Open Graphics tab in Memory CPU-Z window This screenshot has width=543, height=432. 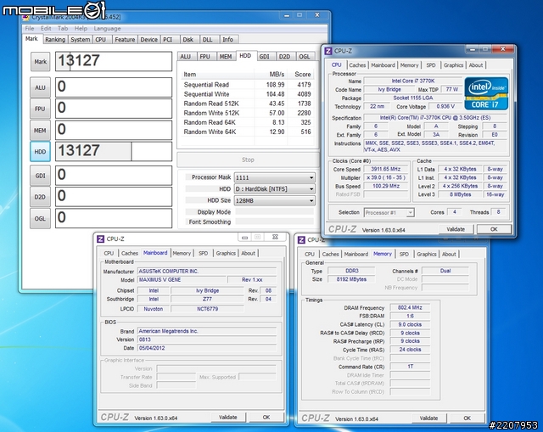click(427, 254)
